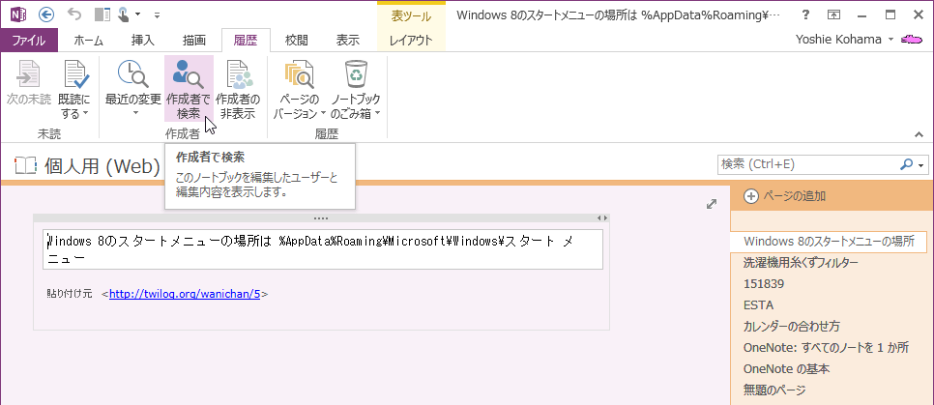Click the search magnifier icon

907,164
